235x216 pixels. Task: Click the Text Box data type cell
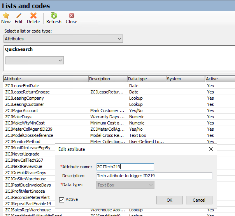(138, 135)
